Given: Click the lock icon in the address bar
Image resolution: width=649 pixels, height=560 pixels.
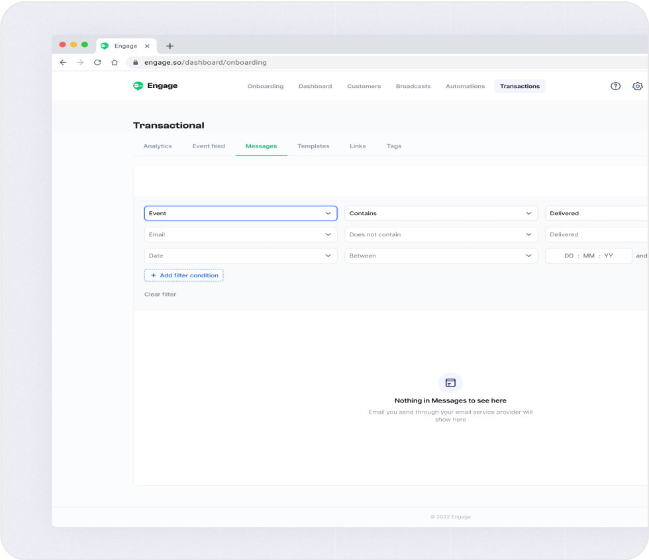Looking at the screenshot, I should (x=135, y=62).
